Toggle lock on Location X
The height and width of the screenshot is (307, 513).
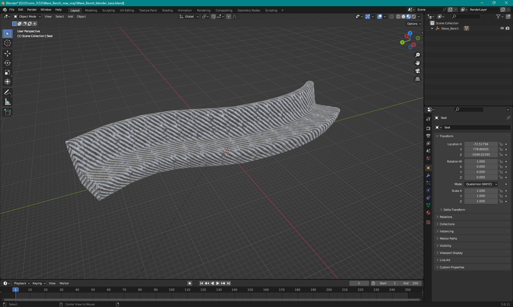click(x=501, y=144)
